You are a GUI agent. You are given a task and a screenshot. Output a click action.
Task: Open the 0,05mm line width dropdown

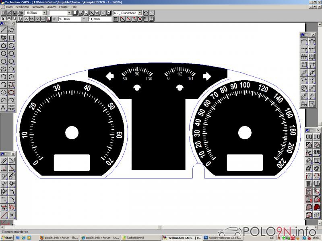tap(44, 13)
